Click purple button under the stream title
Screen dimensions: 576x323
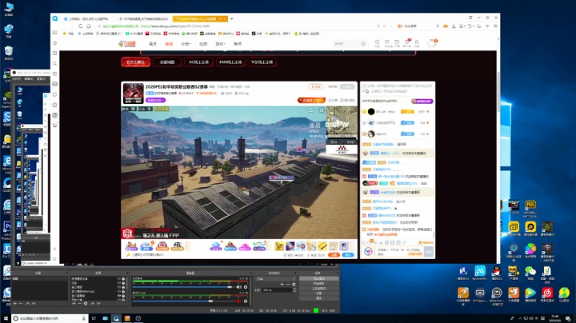155,100
